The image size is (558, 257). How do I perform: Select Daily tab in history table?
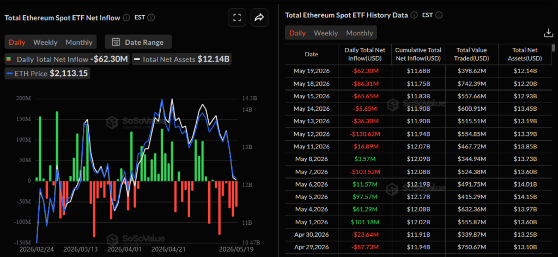pyautogui.click(x=298, y=33)
